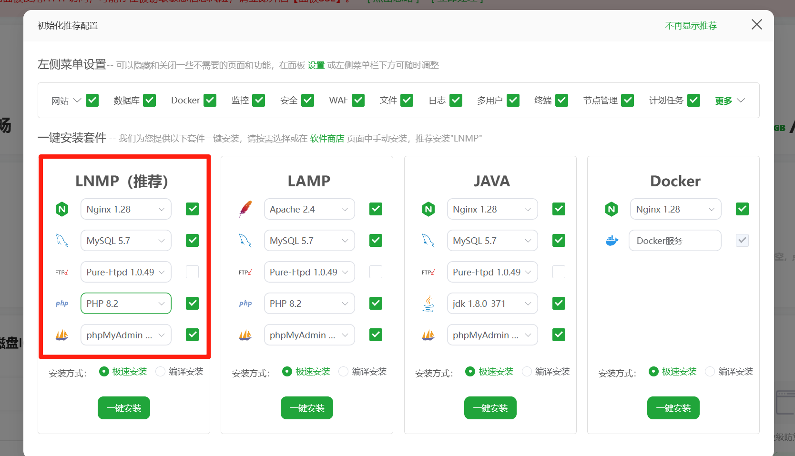The height and width of the screenshot is (456, 795).
Task: Click the FTP icon in the JAVA card
Action: [428, 272]
